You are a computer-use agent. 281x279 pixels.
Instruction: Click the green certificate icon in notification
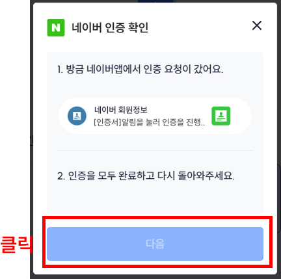click(221, 116)
